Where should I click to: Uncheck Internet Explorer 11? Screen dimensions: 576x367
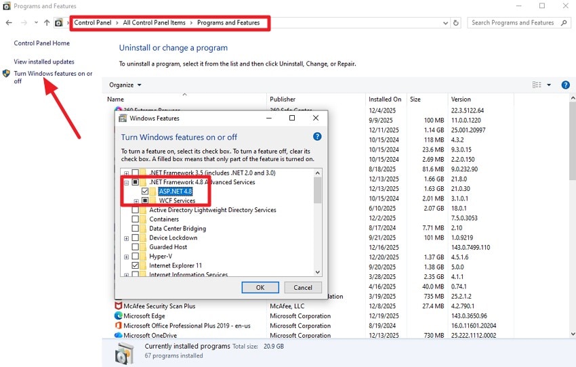pyautogui.click(x=135, y=265)
